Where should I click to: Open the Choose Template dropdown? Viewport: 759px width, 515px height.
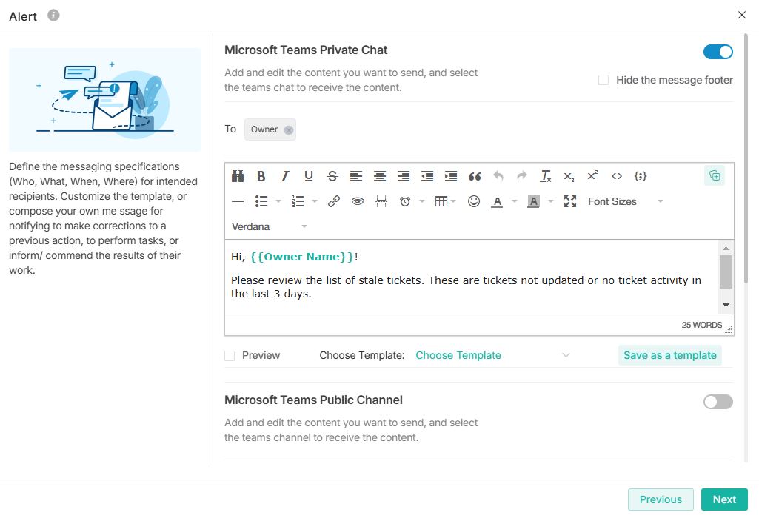point(492,356)
